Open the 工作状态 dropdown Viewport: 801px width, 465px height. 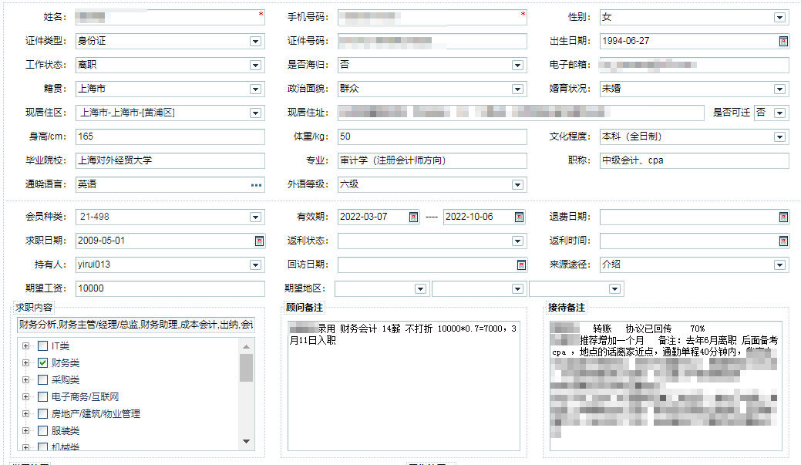255,66
